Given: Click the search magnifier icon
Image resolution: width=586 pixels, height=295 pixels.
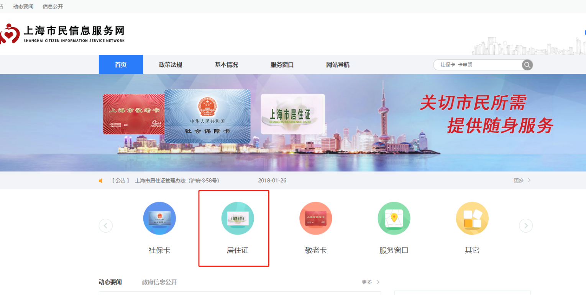Looking at the screenshot, I should click(x=527, y=65).
